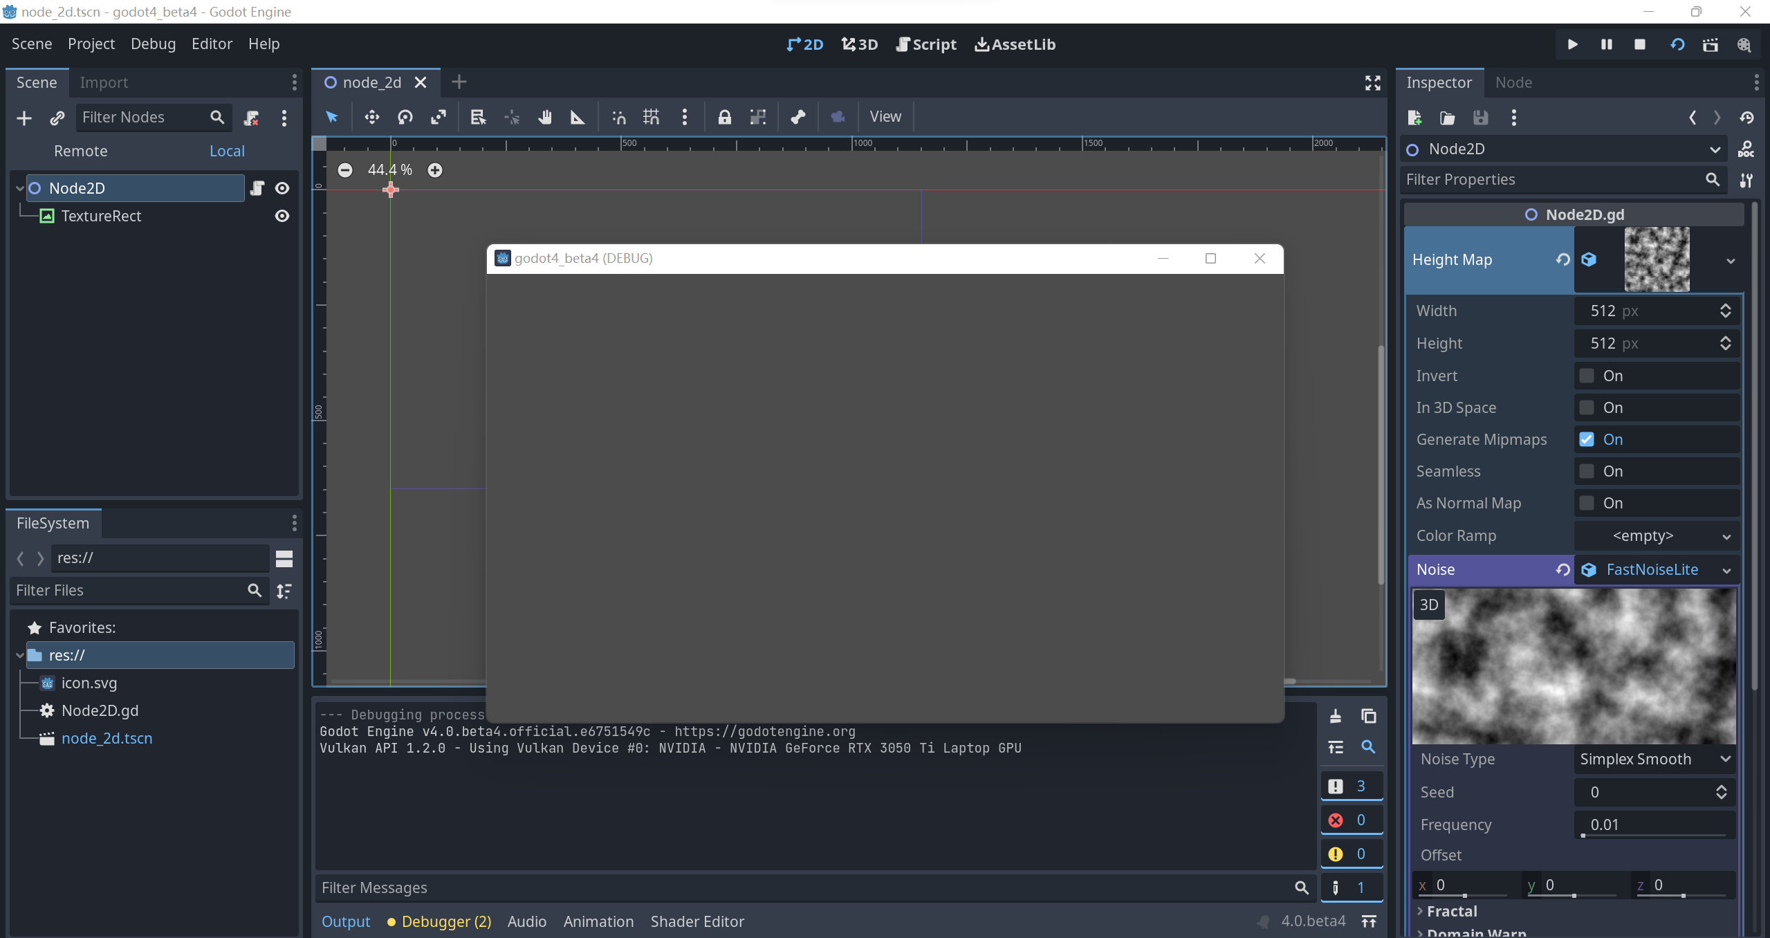Zoom out the 2D viewport
The image size is (1770, 938).
(345, 170)
